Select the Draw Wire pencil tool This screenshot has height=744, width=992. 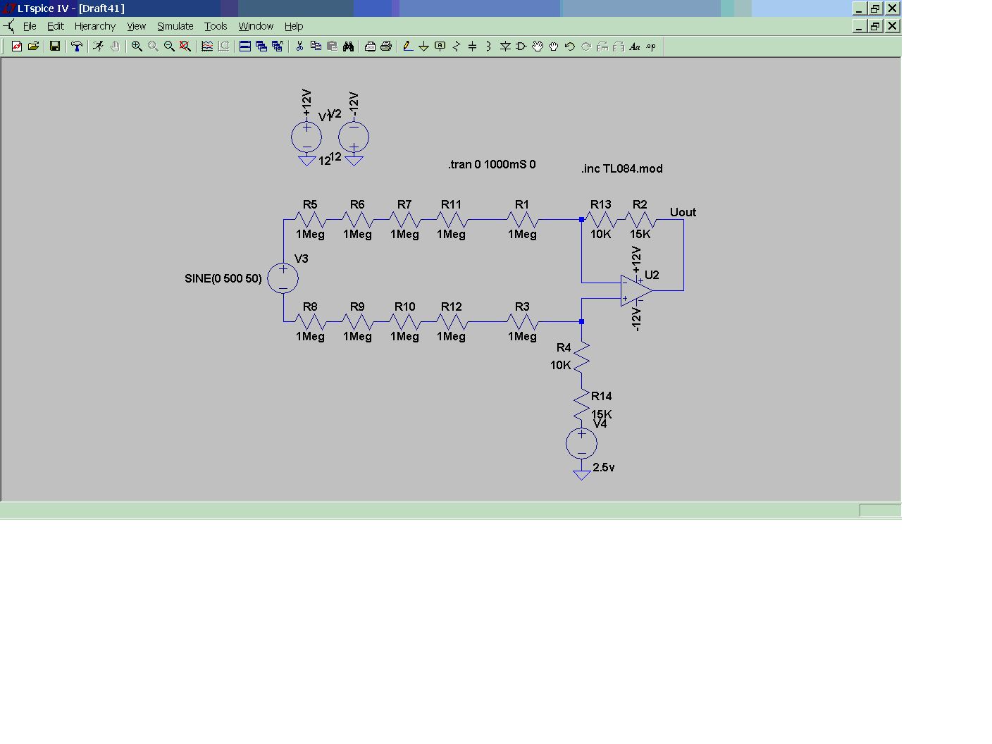coord(407,46)
